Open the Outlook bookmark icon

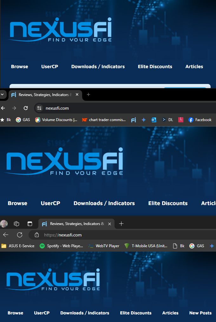pyautogui.click(x=154, y=120)
